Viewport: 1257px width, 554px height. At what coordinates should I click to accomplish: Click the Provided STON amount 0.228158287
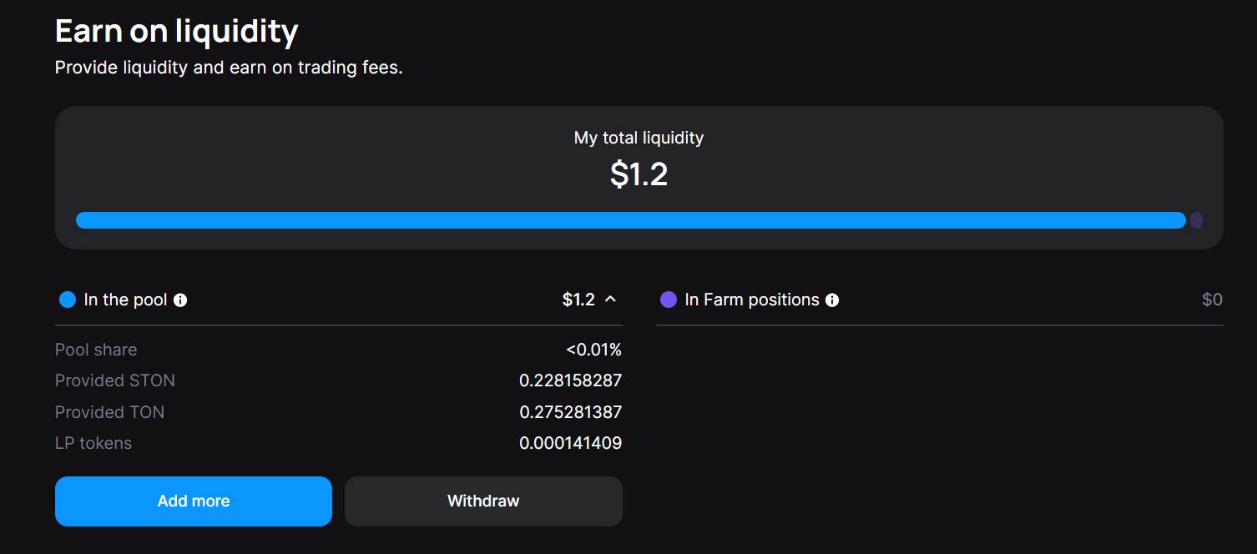coord(570,380)
